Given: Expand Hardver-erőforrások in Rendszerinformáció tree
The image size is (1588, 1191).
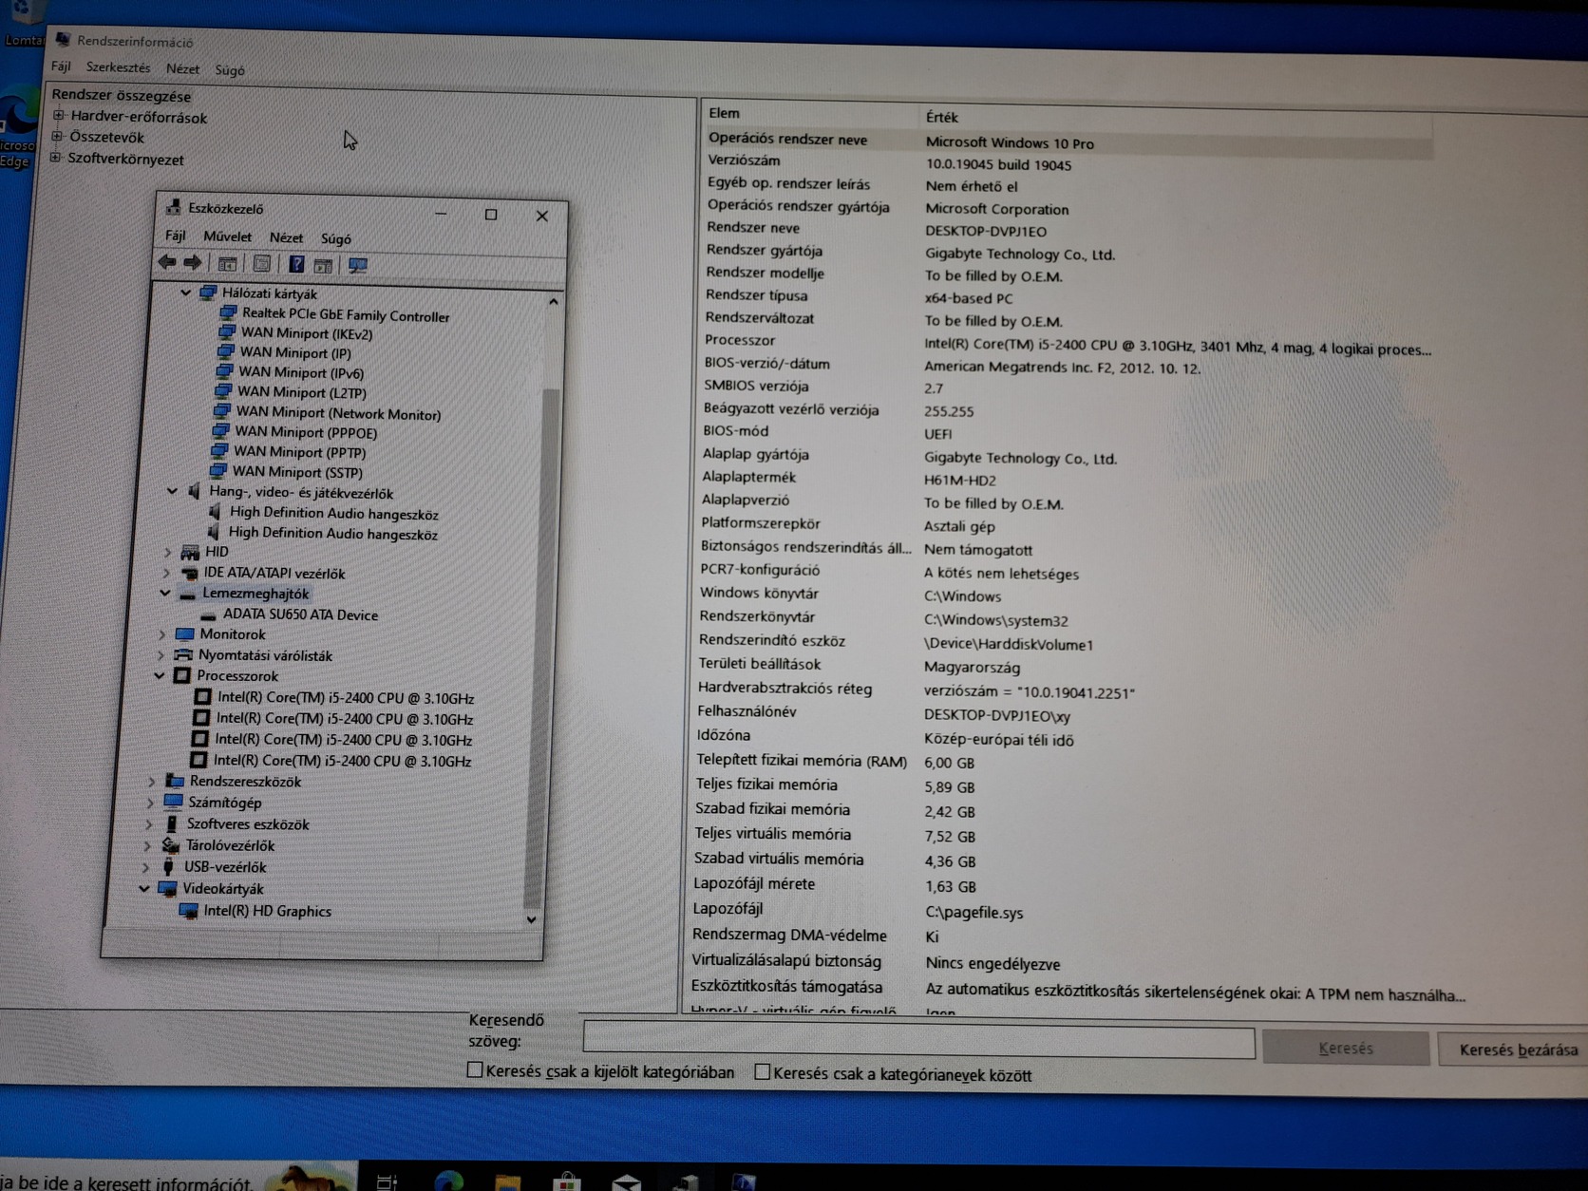Looking at the screenshot, I should 59,116.
